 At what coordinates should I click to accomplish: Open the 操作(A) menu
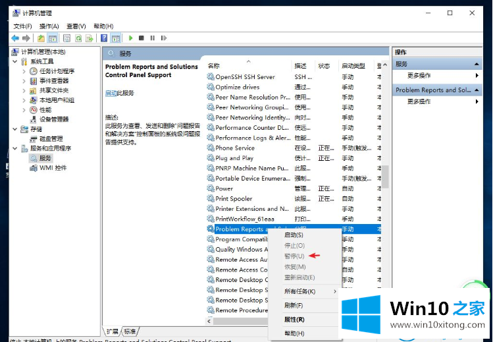tap(49, 26)
